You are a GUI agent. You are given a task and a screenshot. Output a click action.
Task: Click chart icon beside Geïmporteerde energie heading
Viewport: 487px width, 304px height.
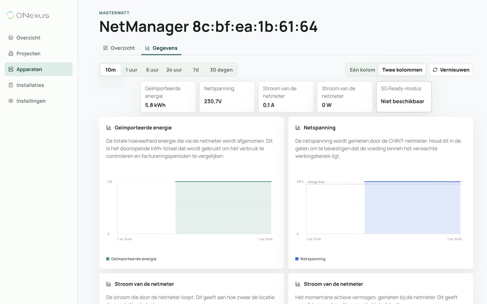click(109, 128)
